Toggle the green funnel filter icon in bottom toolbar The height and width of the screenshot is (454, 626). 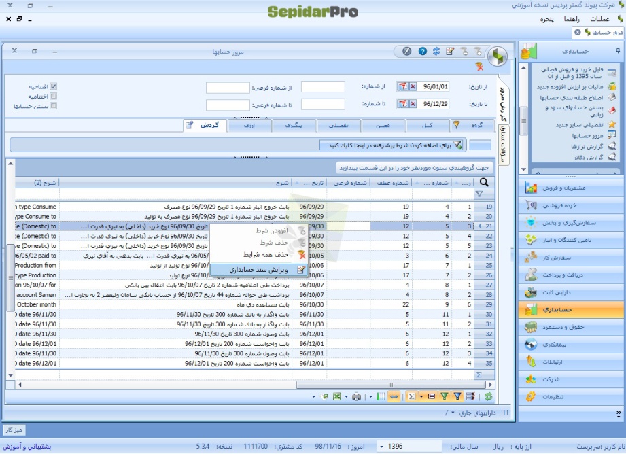point(445,396)
